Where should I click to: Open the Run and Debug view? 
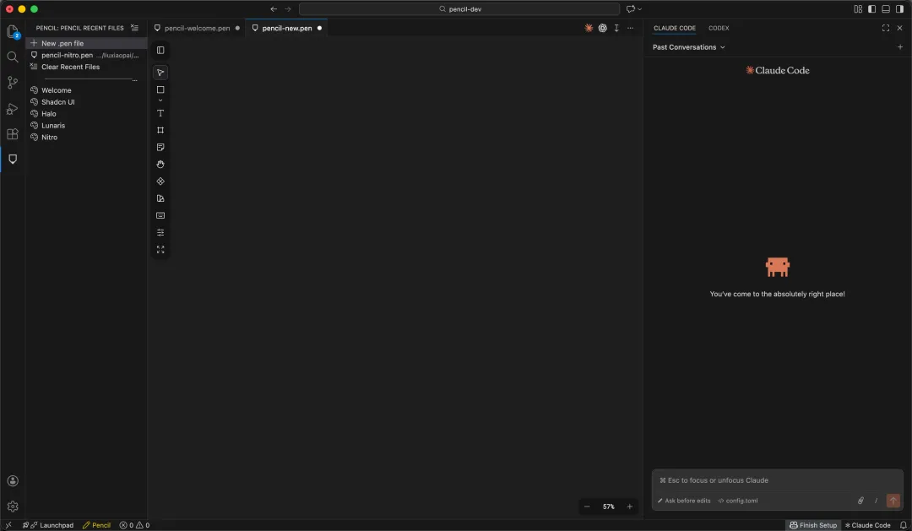[x=12, y=109]
